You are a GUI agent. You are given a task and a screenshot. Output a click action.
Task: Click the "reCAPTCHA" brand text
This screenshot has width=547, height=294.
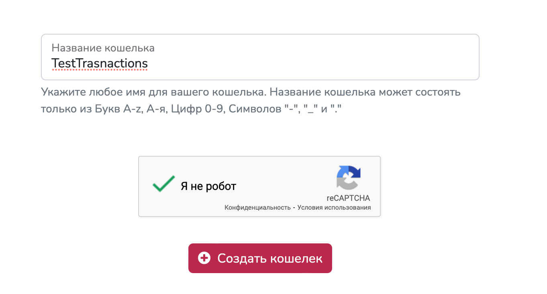[x=349, y=198]
